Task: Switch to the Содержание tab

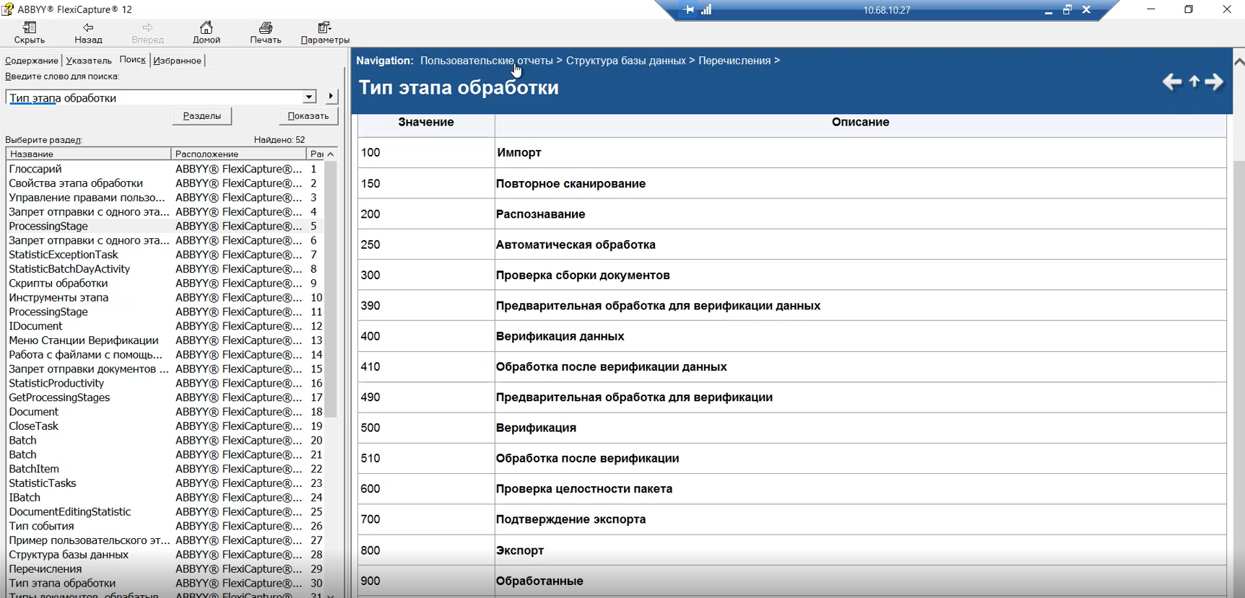Action: tap(31, 61)
